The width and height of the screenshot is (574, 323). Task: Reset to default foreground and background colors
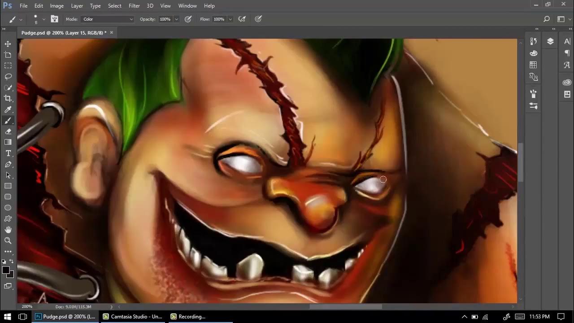[4, 261]
